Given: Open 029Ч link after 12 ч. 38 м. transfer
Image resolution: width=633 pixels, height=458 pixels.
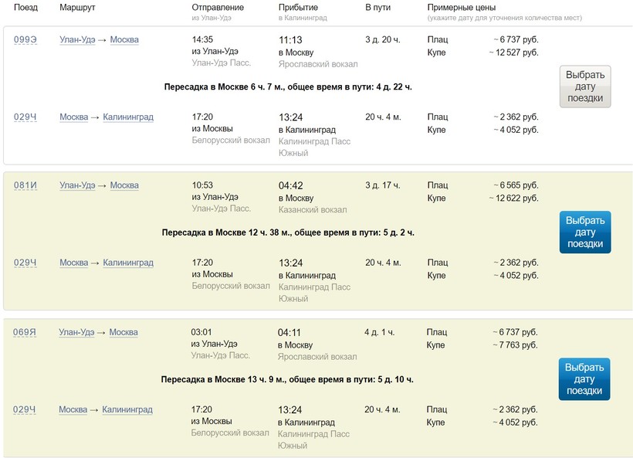Looking at the screenshot, I should click(25, 263).
